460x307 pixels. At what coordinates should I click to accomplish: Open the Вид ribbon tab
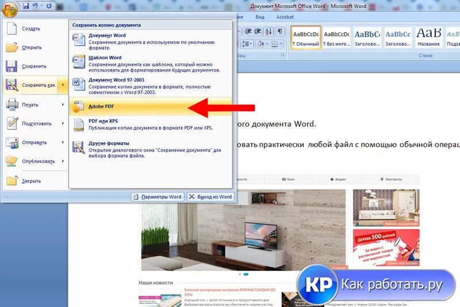260,17
